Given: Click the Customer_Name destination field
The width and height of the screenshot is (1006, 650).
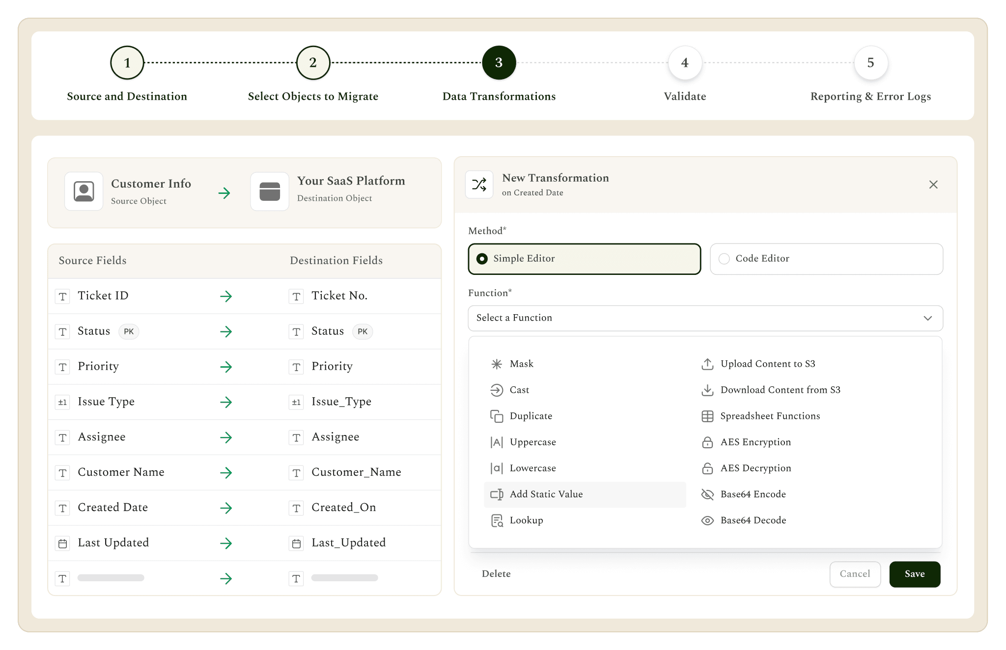Looking at the screenshot, I should point(356,472).
